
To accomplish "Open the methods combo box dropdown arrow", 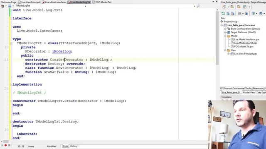I will tap(195, 6).
